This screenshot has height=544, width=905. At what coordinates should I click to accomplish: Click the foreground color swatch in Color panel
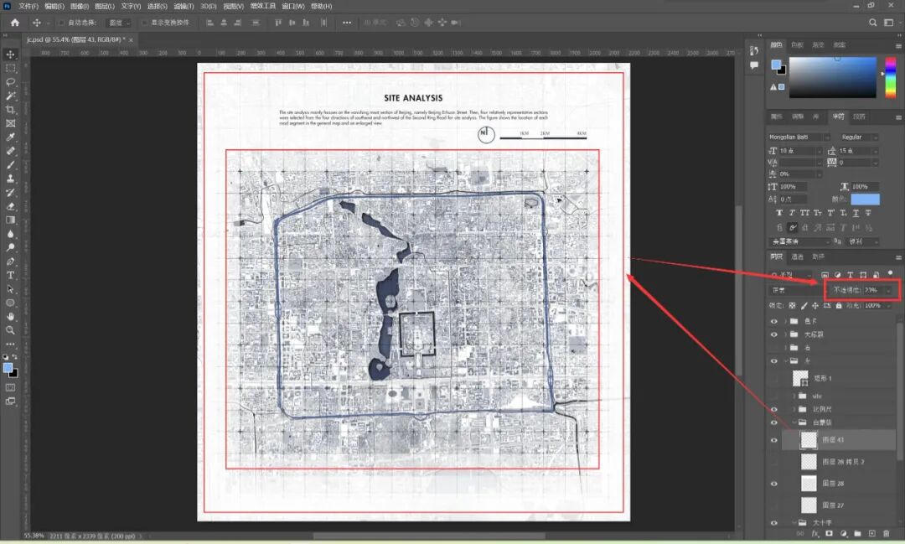776,65
